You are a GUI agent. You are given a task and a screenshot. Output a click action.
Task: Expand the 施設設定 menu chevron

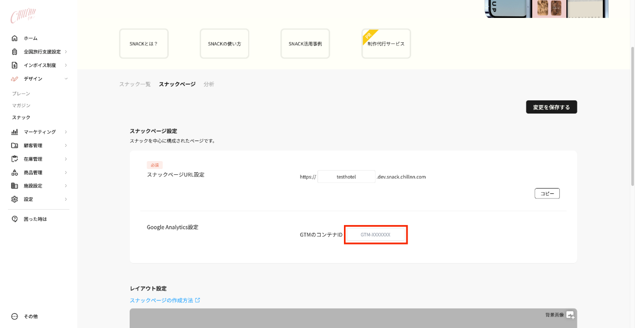click(66, 186)
